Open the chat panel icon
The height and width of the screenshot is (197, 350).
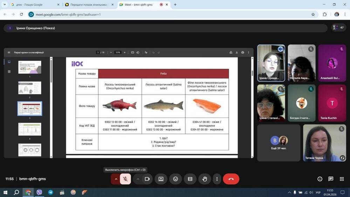click(x=331, y=179)
